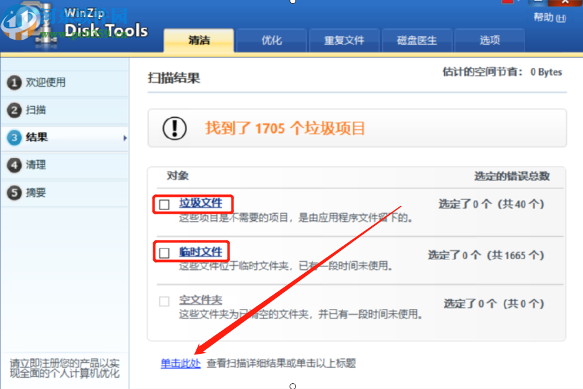Viewport: 583px width, 389px height.
Task: Click the step 5 摘要 circle icon
Action: pos(14,192)
